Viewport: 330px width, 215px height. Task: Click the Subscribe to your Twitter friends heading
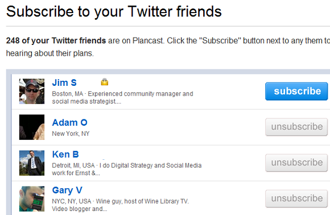(x=114, y=12)
